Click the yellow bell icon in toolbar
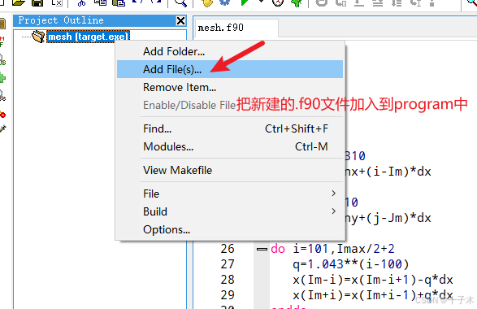This screenshot has height=309, width=477. (x=207, y=3)
